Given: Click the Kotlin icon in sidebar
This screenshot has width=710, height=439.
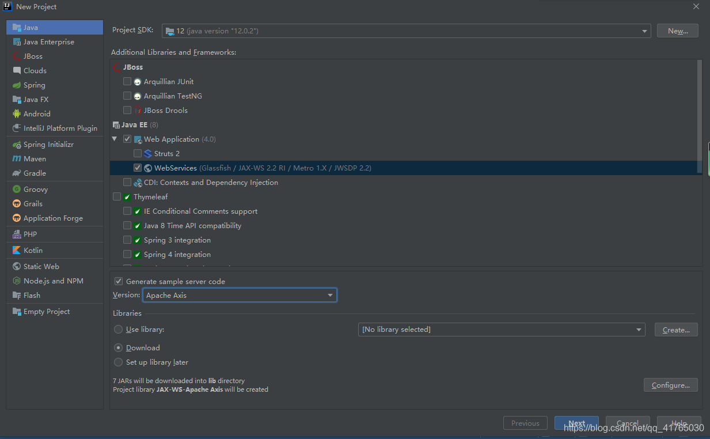Looking at the screenshot, I should coord(17,250).
